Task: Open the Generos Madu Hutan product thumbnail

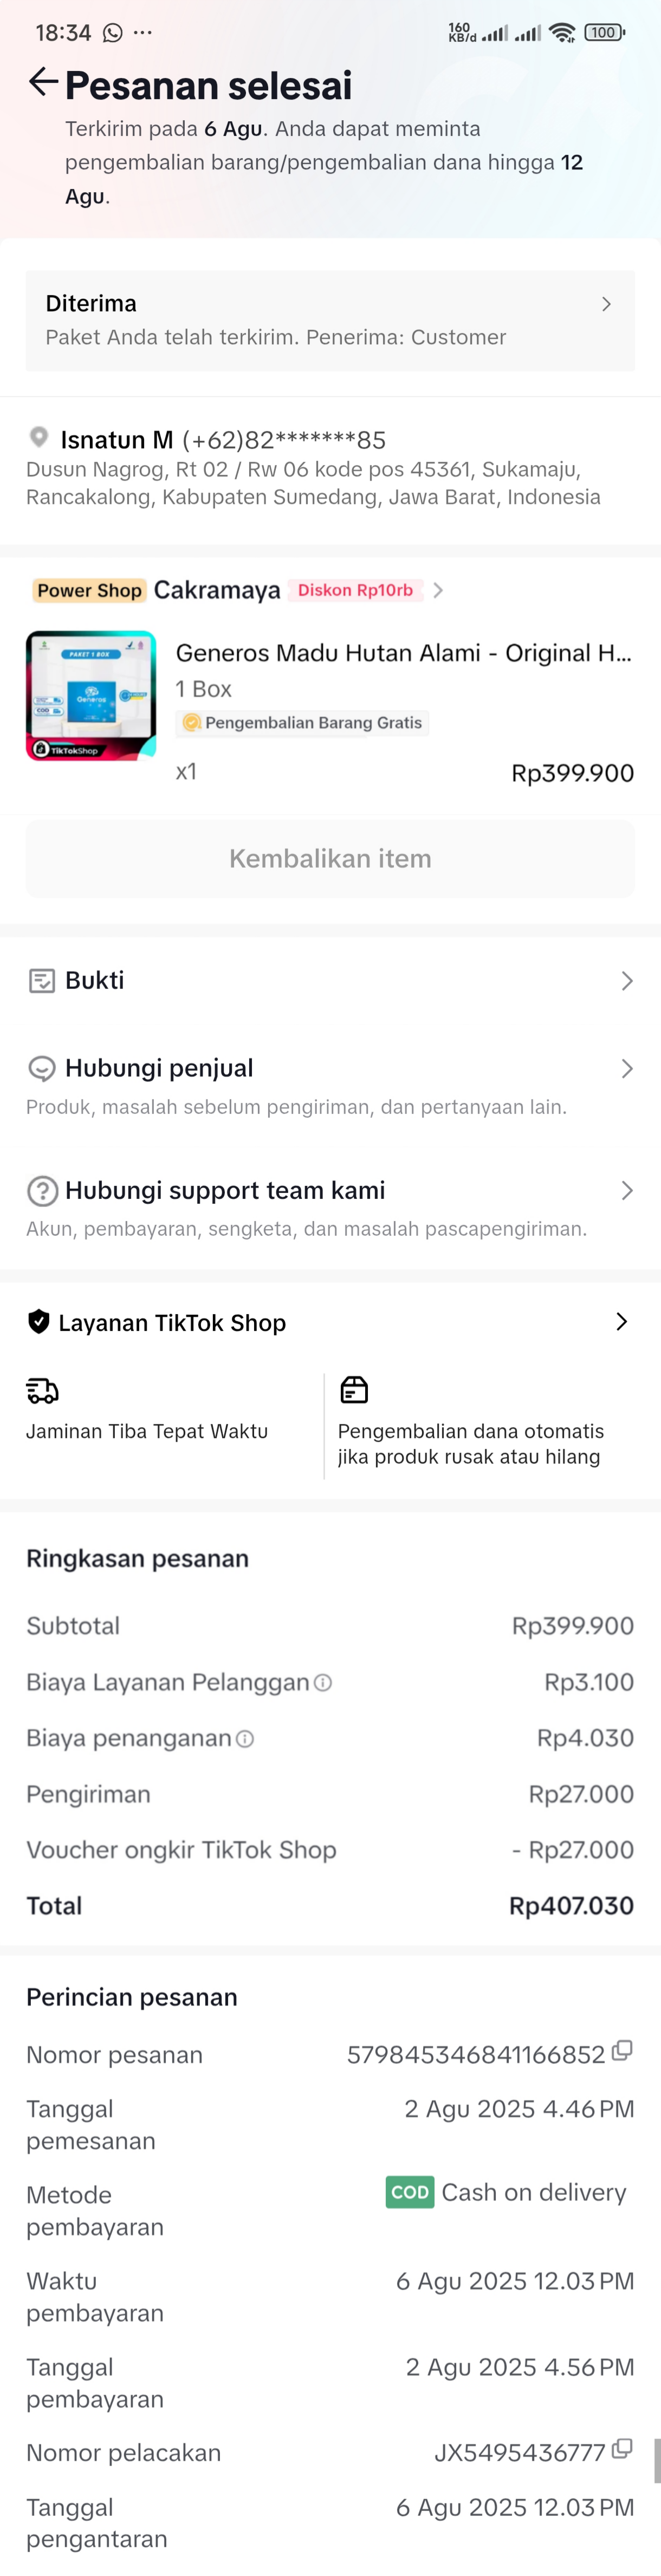Action: (x=91, y=695)
